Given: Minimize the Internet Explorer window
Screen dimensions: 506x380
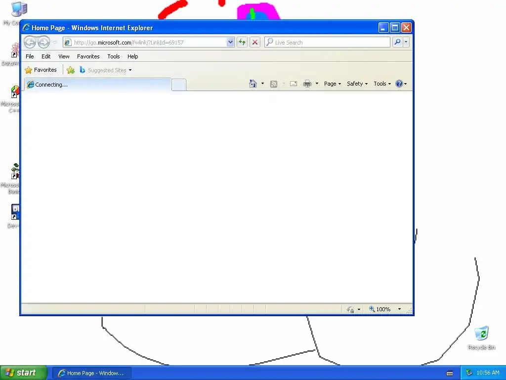Looking at the screenshot, I should (x=383, y=28).
